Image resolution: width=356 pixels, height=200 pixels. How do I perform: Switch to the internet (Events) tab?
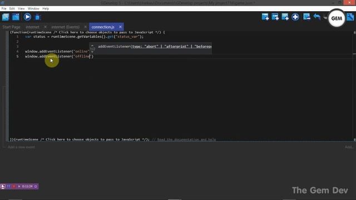[66, 27]
